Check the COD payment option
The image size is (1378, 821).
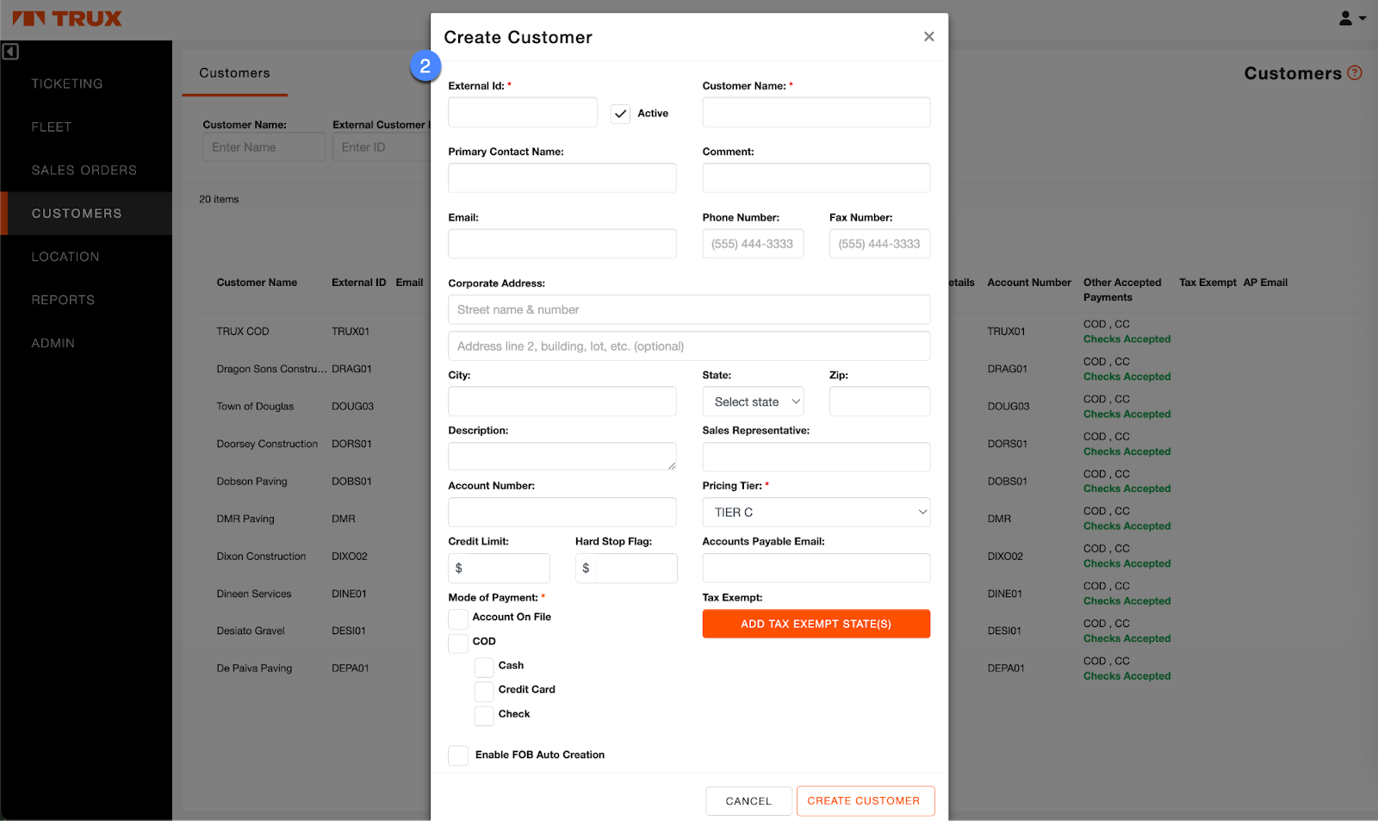pos(458,643)
